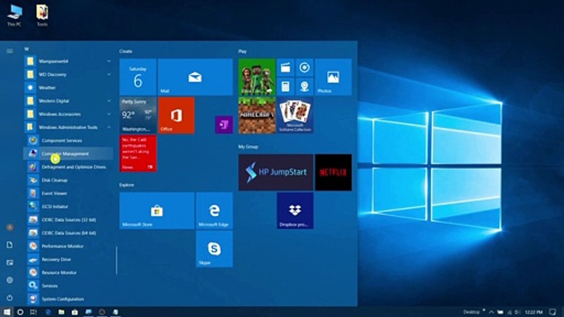Open the Office tile
This screenshot has width=564, height=317.
pyautogui.click(x=176, y=115)
